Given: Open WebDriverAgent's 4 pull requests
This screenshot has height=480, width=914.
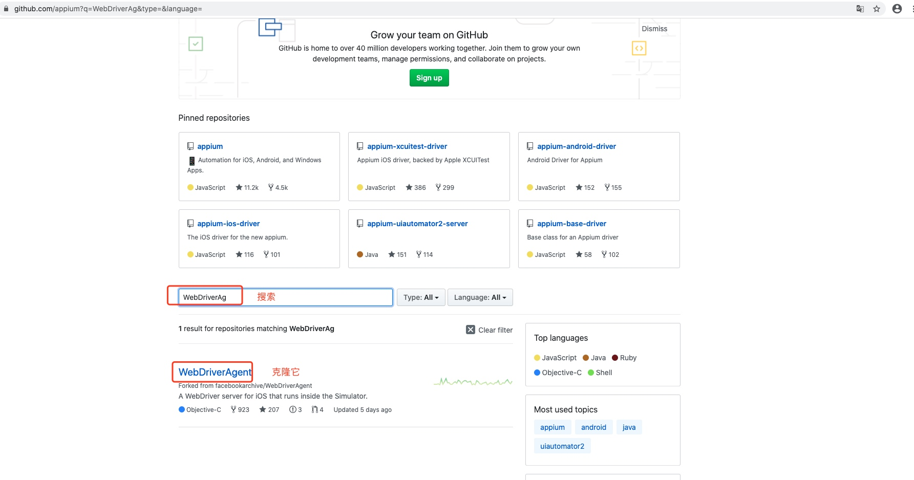Looking at the screenshot, I should tap(317, 410).
